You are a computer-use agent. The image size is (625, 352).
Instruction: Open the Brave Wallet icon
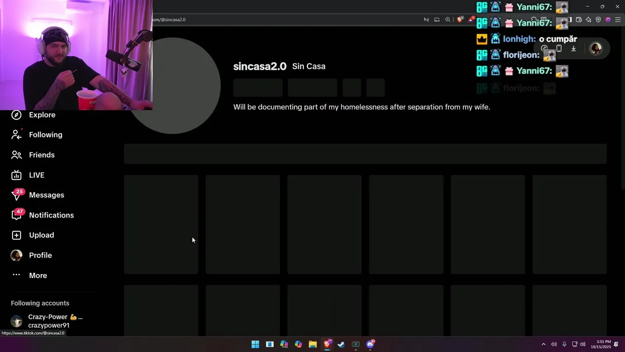pyautogui.click(x=579, y=20)
